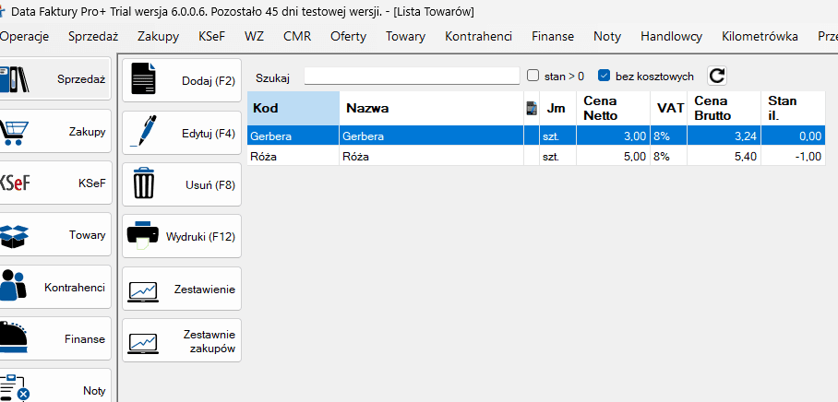Click the trash bin icon for Usuń (F8)
This screenshot has height=402, width=838.
pyautogui.click(x=145, y=184)
